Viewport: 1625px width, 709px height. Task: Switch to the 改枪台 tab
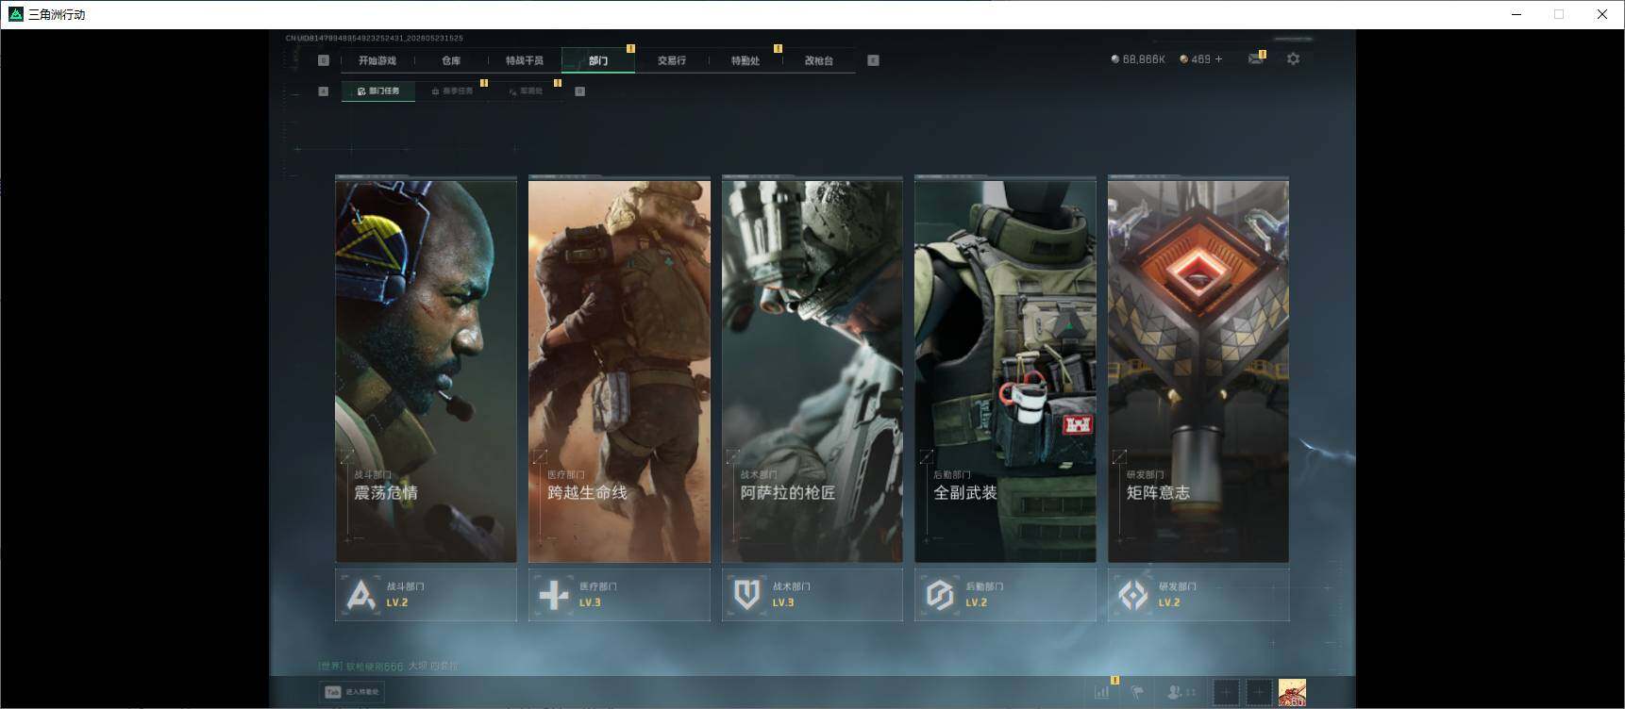(819, 60)
